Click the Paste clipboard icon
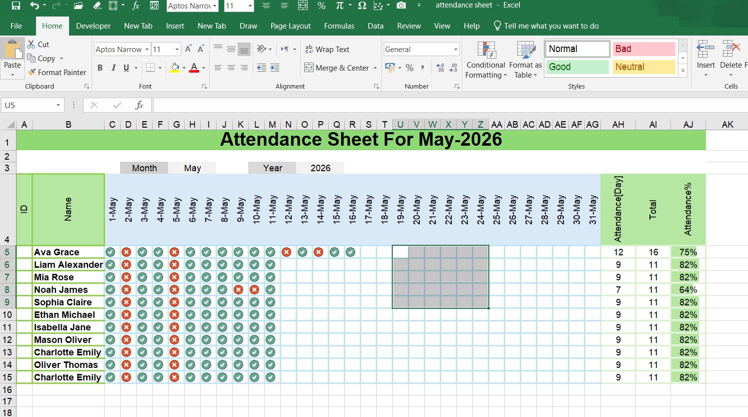Image resolution: width=748 pixels, height=417 pixels. pos(13,49)
